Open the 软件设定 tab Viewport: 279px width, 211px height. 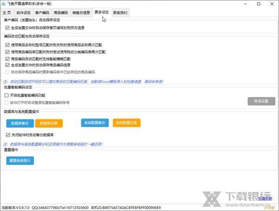pyautogui.click(x=24, y=13)
